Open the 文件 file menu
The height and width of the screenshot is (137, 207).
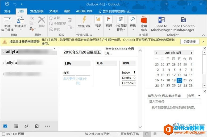point(7,11)
